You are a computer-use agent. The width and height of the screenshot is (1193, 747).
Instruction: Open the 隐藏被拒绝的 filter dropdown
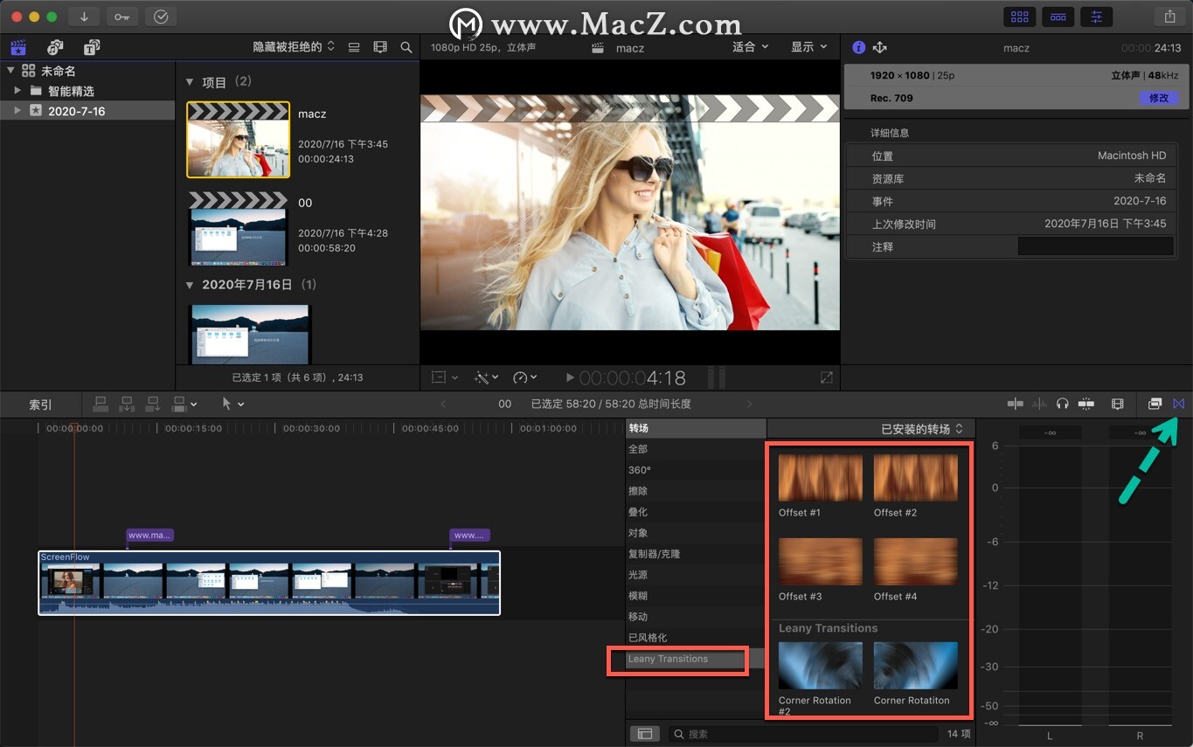point(294,47)
